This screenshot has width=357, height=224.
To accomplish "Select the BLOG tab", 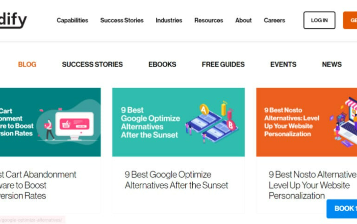I will (27, 64).
